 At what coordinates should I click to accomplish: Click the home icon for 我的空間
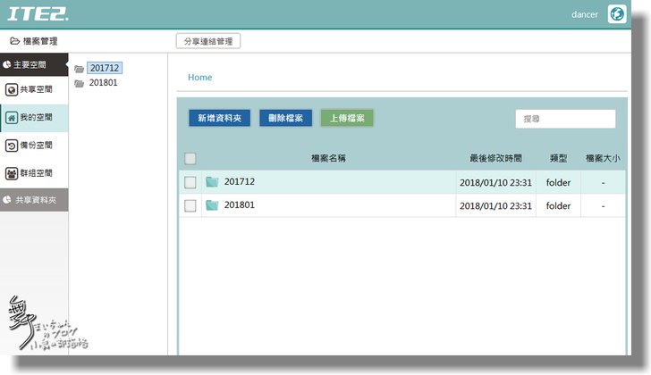coord(11,118)
